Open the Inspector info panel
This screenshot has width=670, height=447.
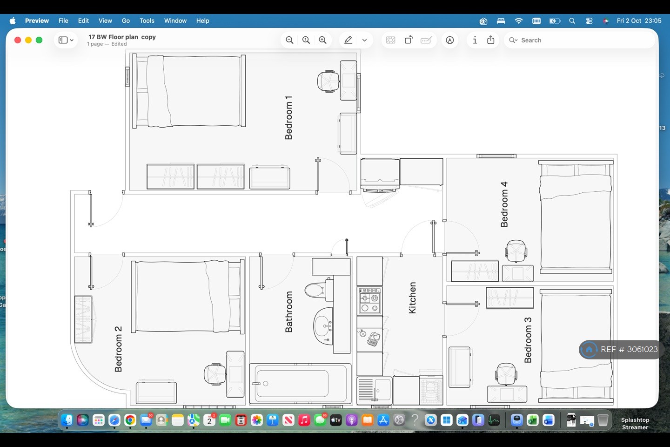coord(475,40)
